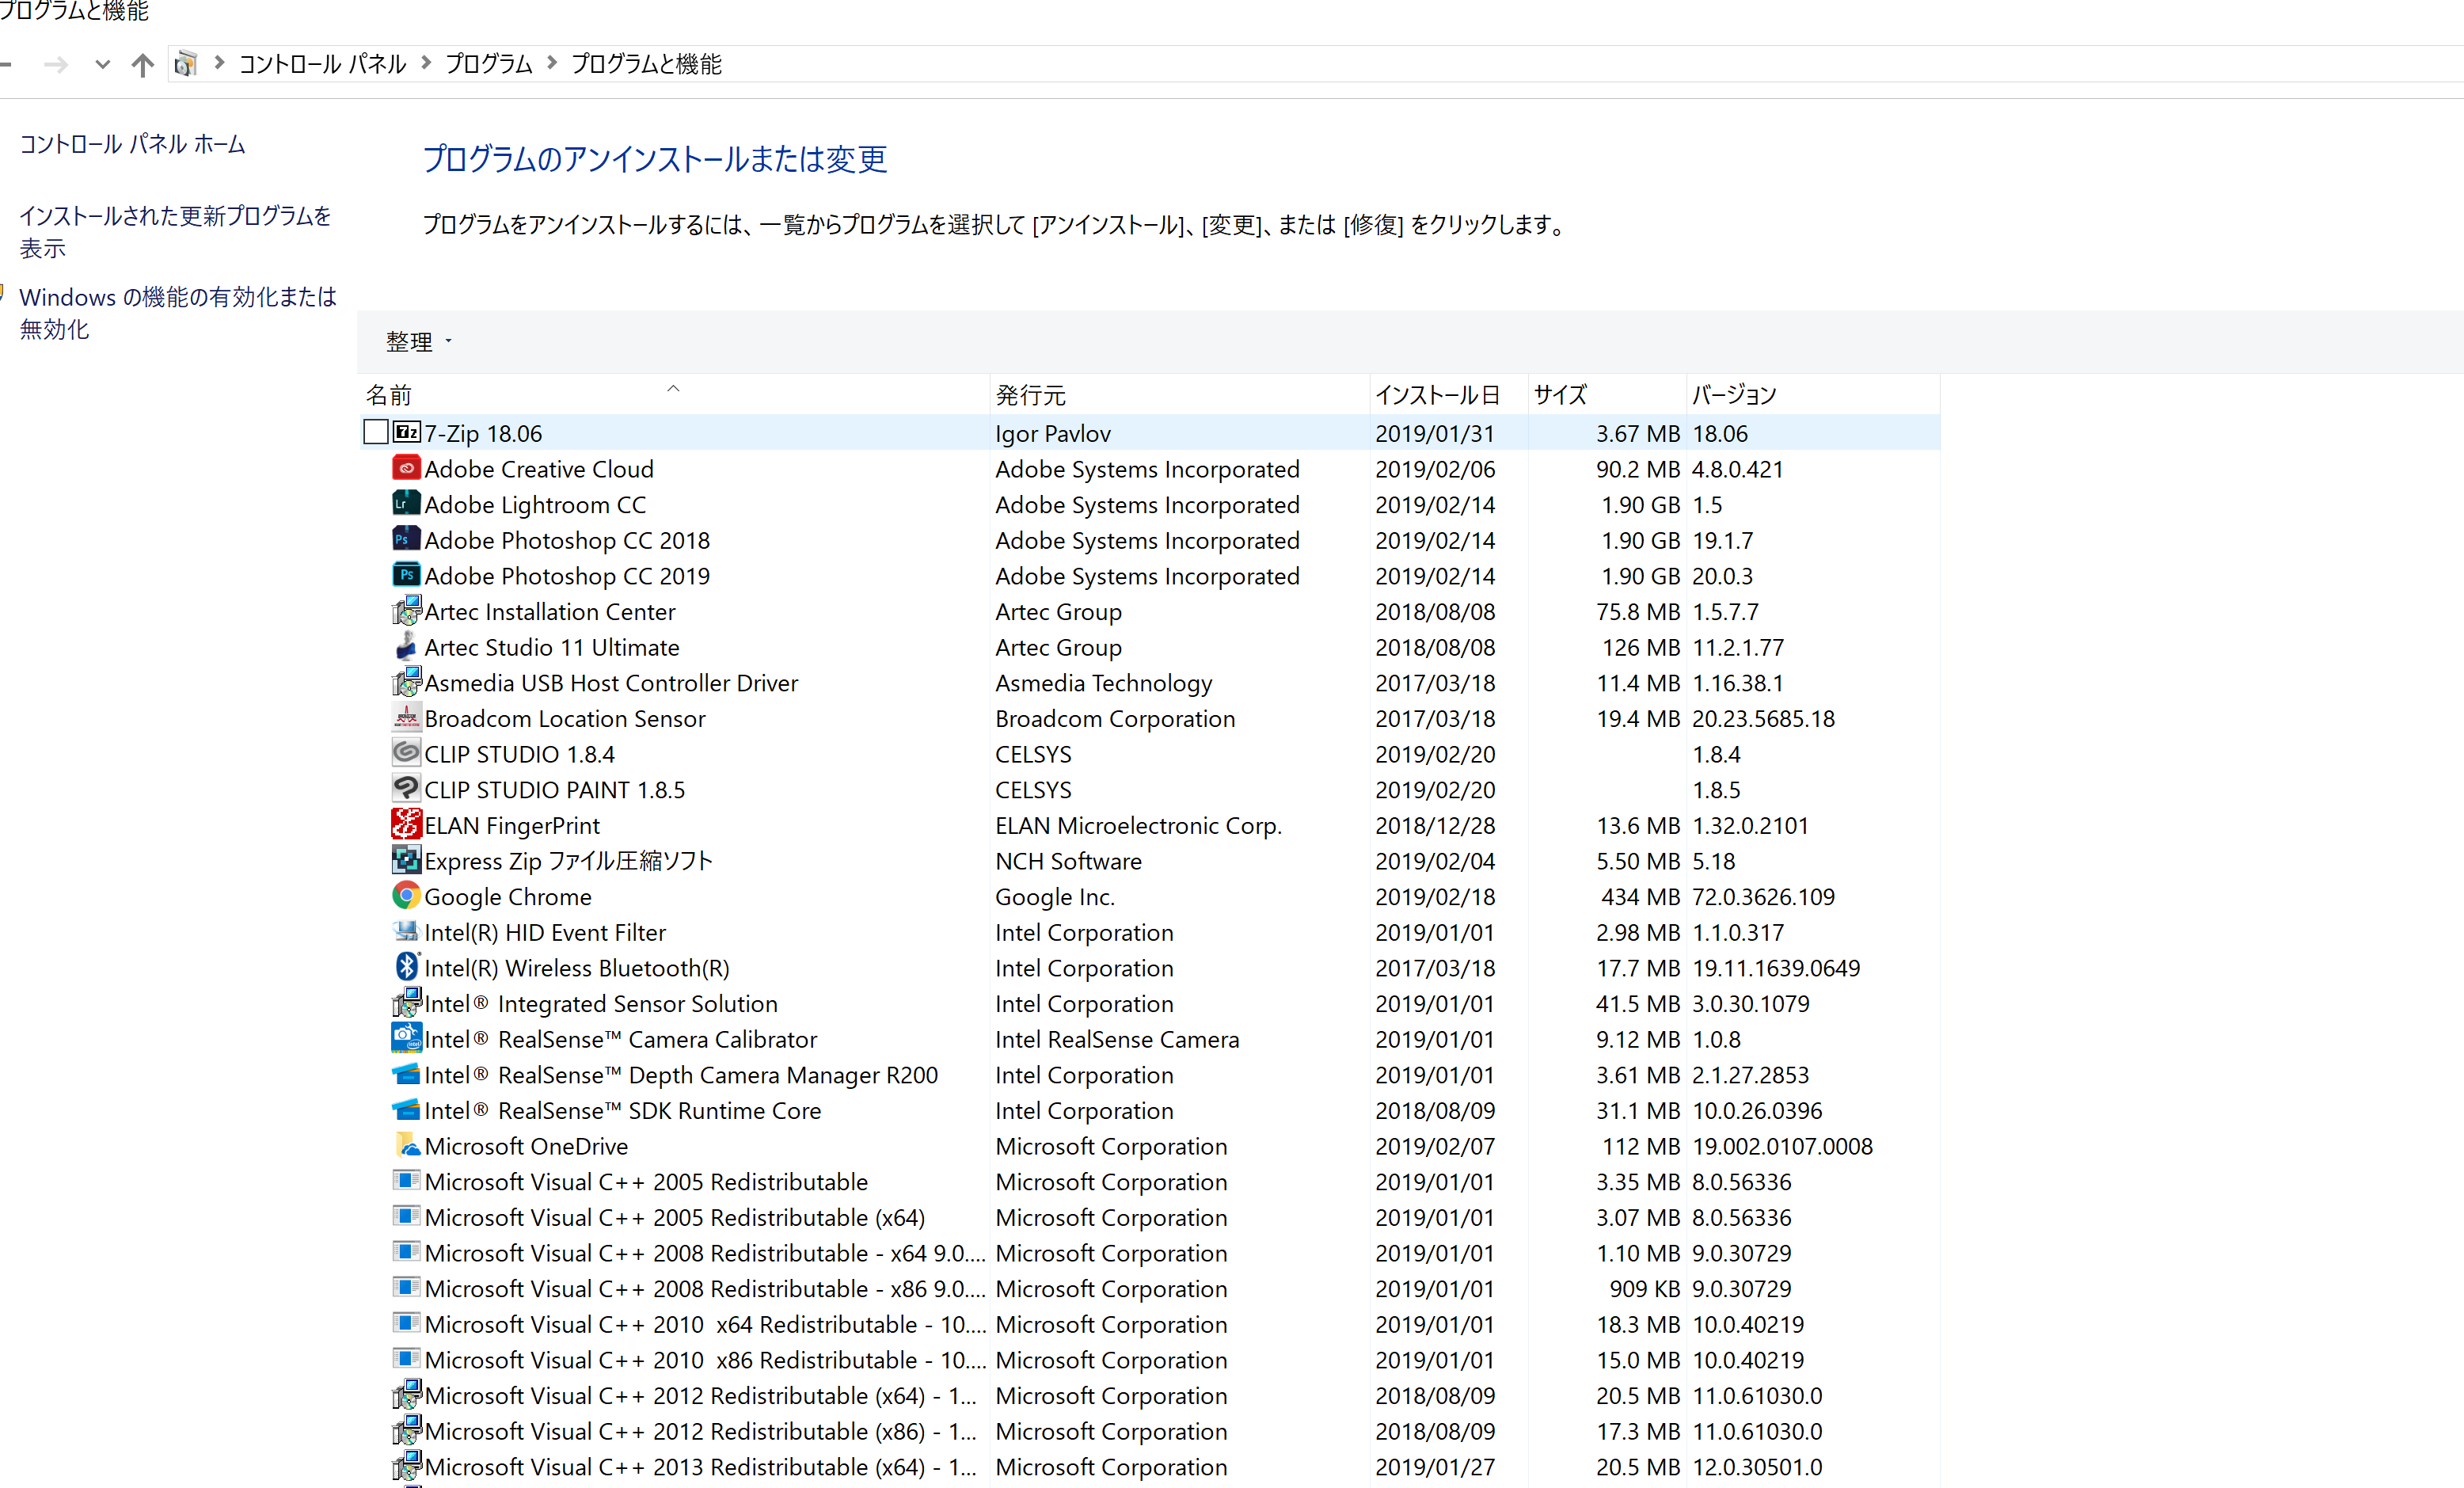Sort the list by インストール日 column
The width and height of the screenshot is (2464, 1488).
coord(1449,395)
